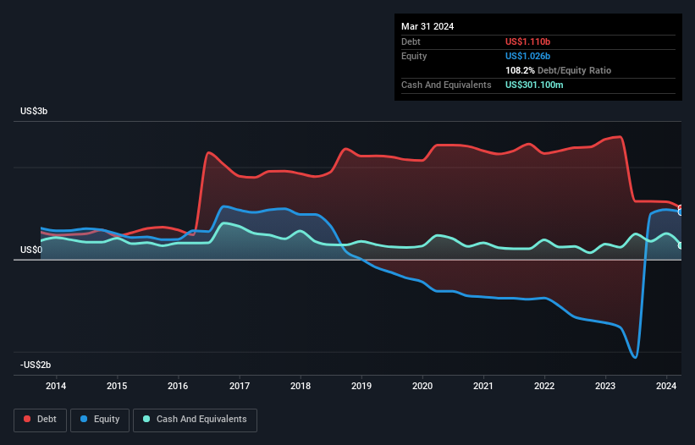Click the 2020 x-axis label

point(422,386)
